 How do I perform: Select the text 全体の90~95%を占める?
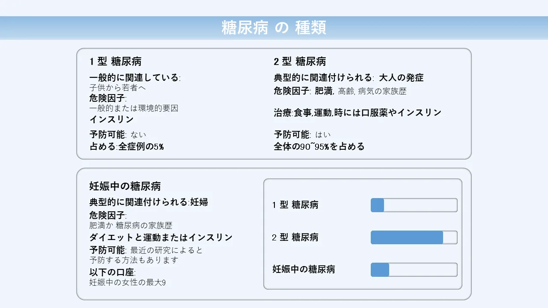click(319, 147)
